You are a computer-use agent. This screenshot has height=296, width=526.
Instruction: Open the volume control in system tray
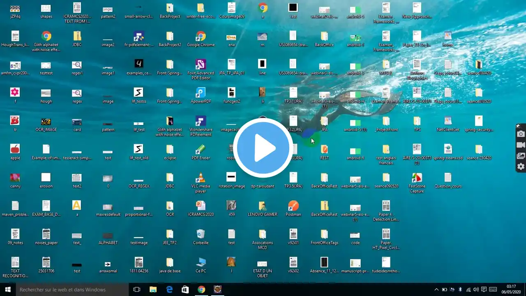[476, 289]
